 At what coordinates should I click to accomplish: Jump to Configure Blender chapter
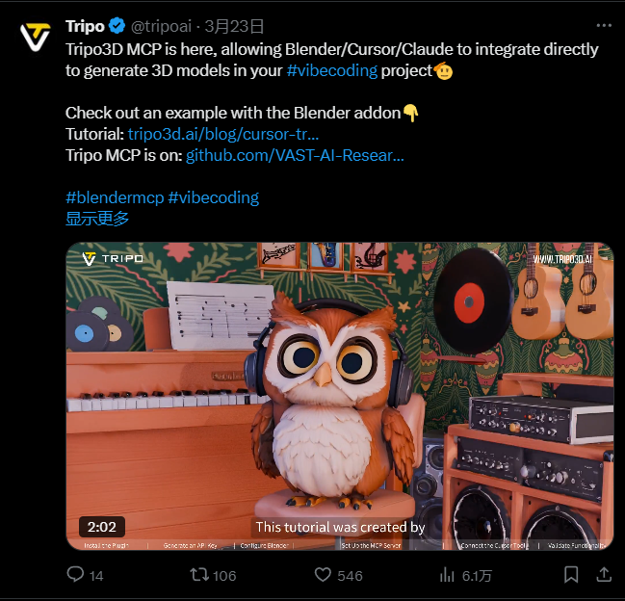[264, 545]
